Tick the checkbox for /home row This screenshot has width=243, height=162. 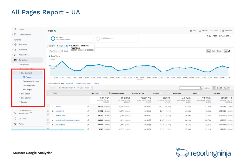tap(48, 106)
